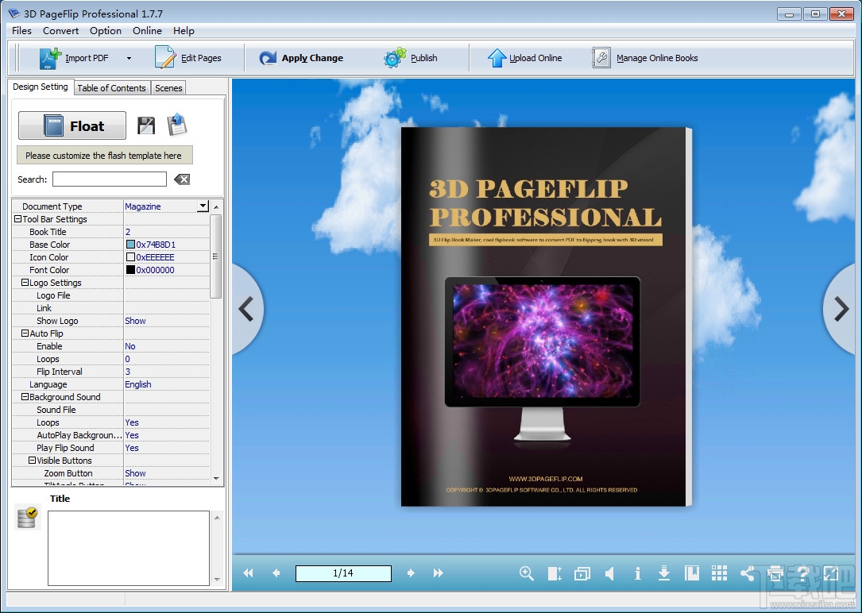This screenshot has height=613, width=862.
Task: Open the Import PDF dropdown arrow
Action: (x=129, y=58)
